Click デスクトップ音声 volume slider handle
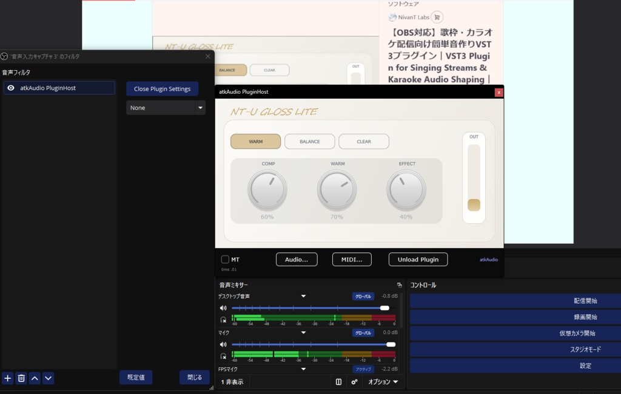The image size is (621, 394). (384, 308)
